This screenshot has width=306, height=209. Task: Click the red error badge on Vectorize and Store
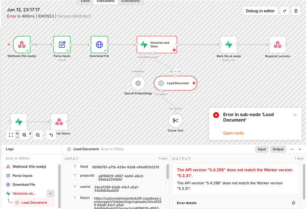click(174, 50)
